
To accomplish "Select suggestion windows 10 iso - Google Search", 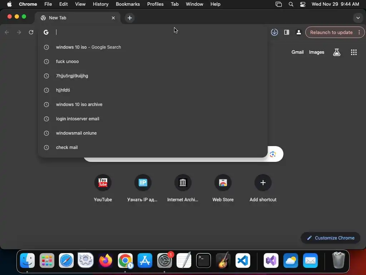I will pos(153,47).
